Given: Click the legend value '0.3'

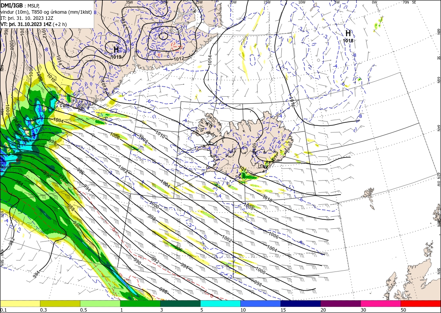Looking at the screenshot, I should (x=43, y=310).
